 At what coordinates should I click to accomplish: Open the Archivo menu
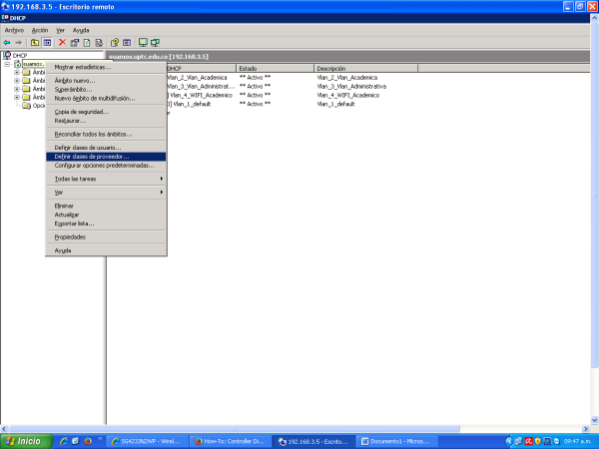pyautogui.click(x=14, y=30)
